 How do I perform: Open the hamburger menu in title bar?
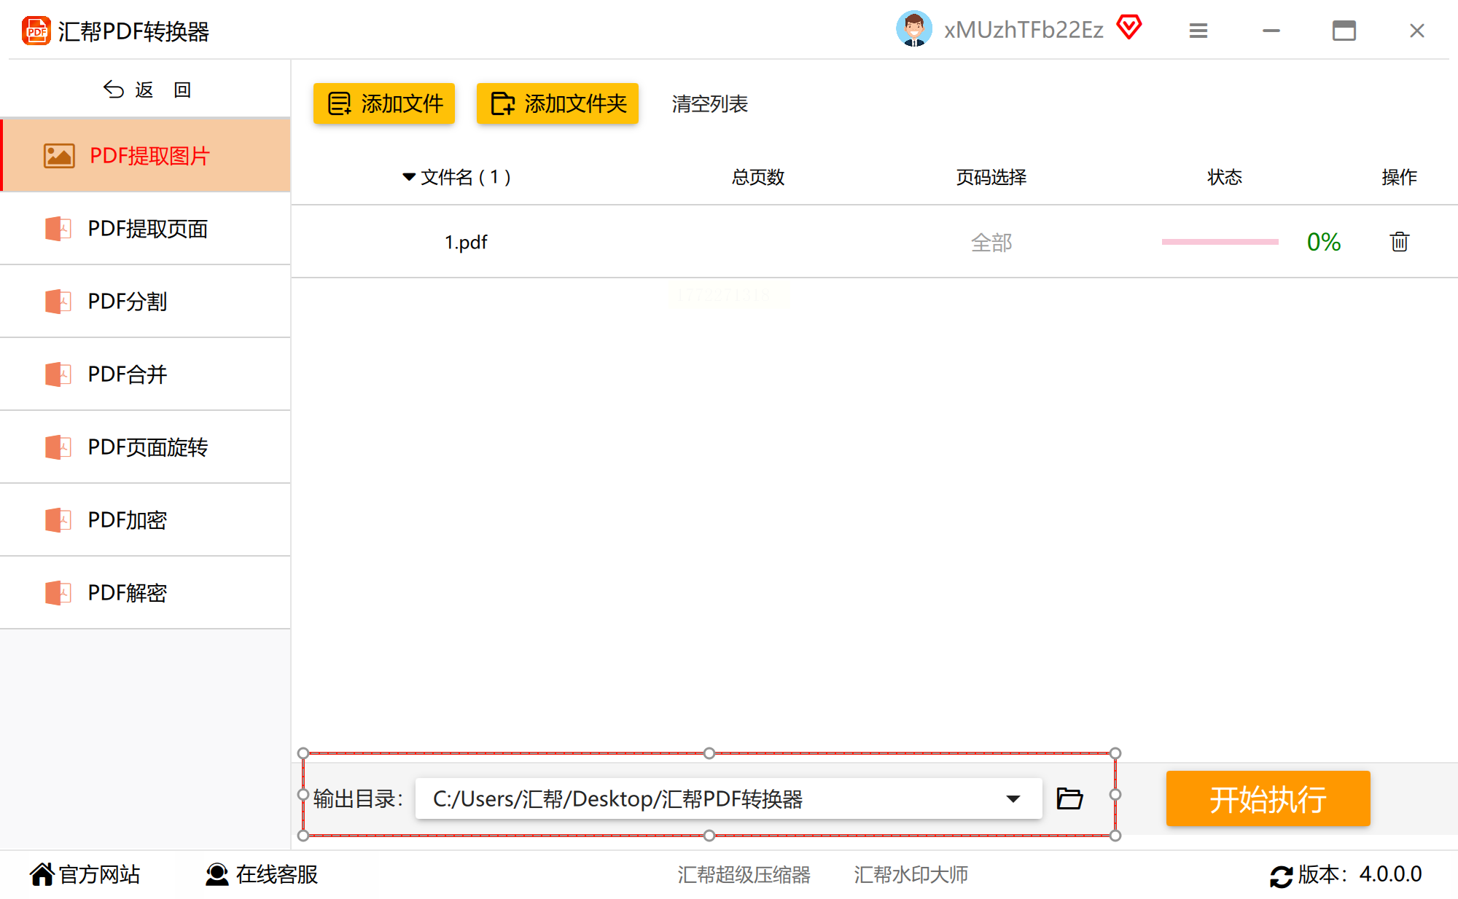1198,31
